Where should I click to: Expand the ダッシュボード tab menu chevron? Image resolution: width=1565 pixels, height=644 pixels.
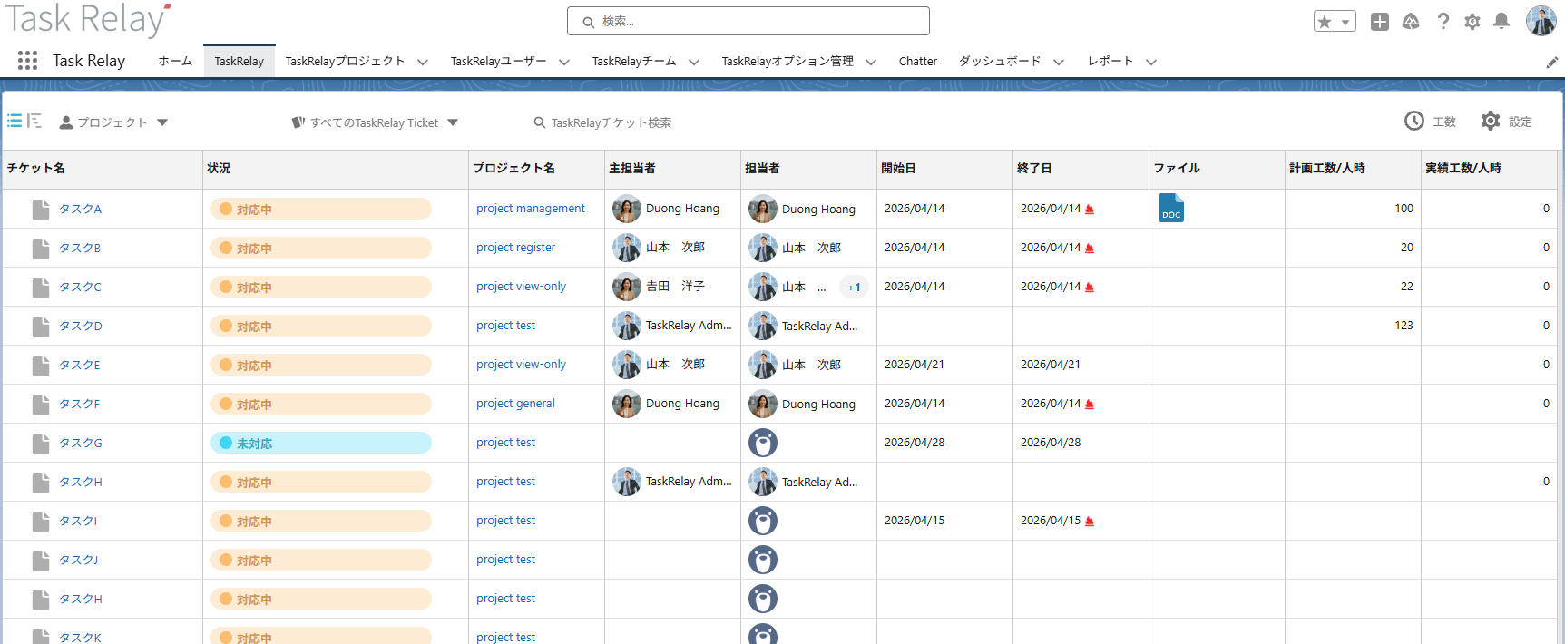click(1059, 62)
